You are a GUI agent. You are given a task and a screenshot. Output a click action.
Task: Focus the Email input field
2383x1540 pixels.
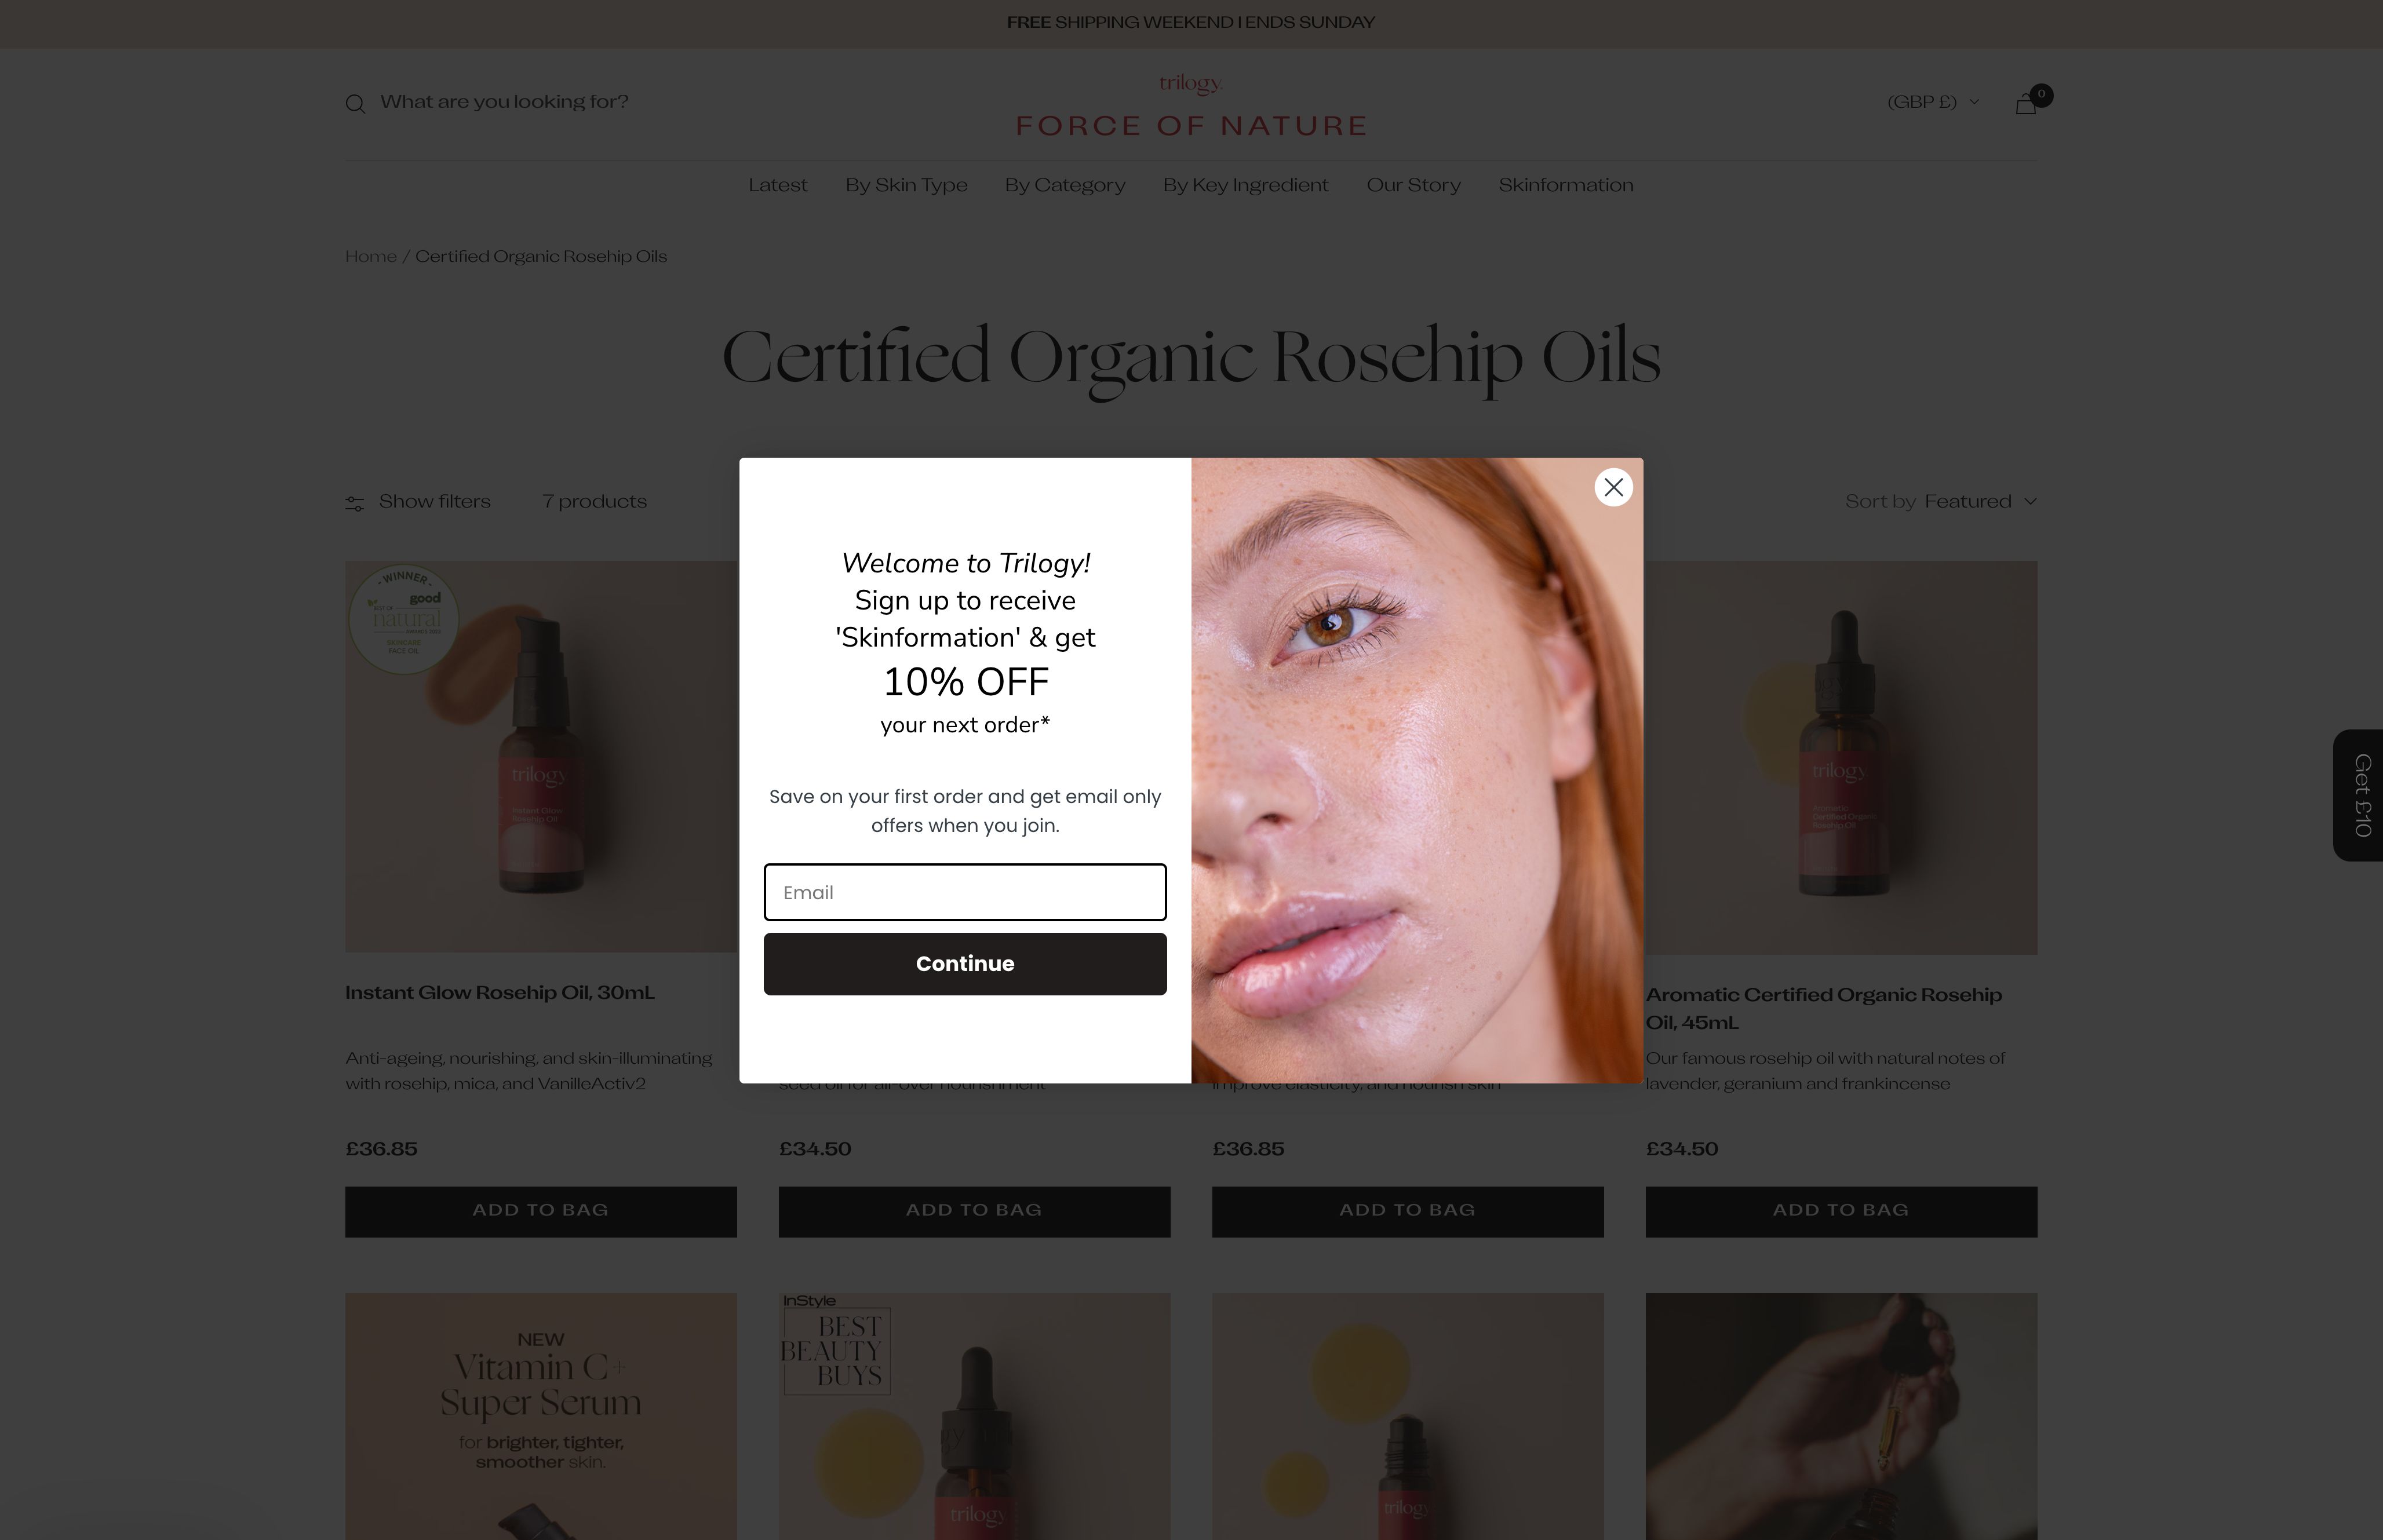pos(965,892)
